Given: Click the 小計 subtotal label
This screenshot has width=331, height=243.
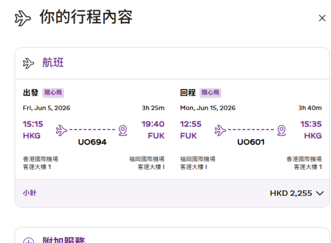Looking at the screenshot, I should pyautogui.click(x=30, y=193).
